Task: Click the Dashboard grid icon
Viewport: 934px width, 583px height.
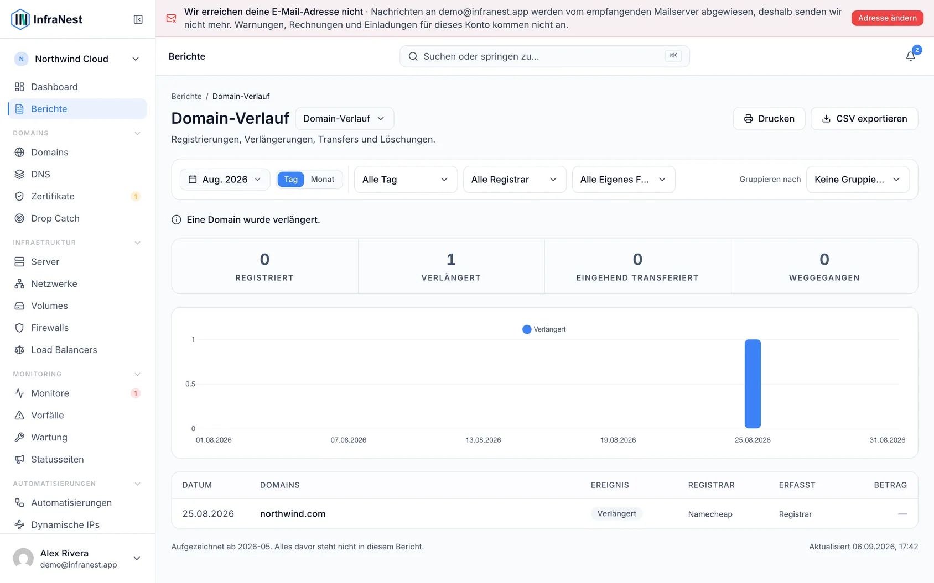Action: point(19,87)
